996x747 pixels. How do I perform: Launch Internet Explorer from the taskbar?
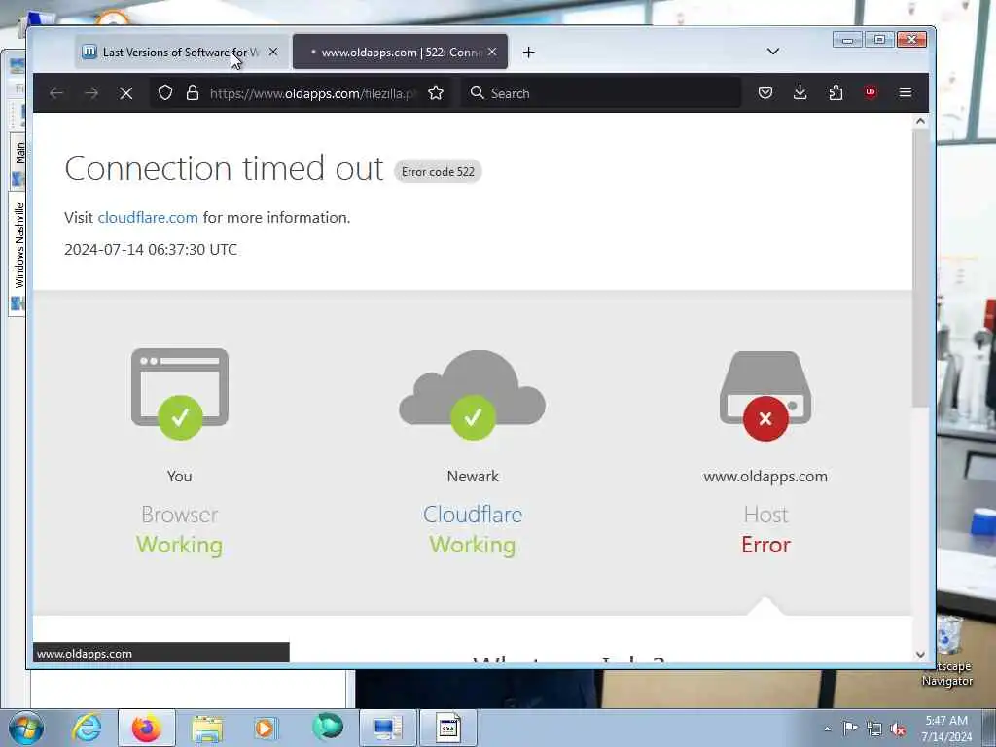tap(87, 728)
